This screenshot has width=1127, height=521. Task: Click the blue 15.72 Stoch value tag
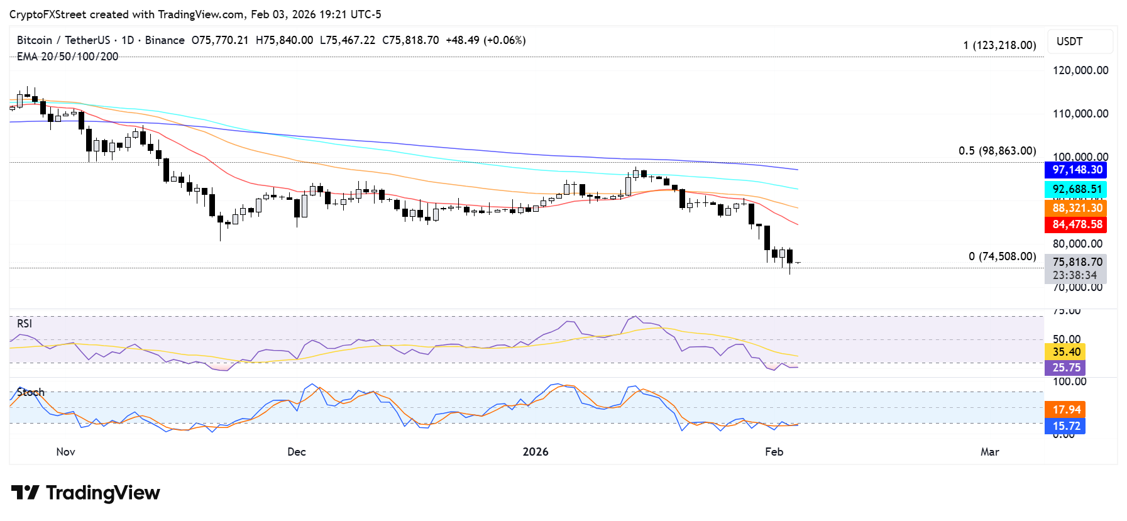point(1066,426)
